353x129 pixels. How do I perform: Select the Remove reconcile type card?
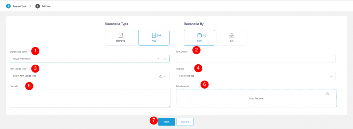pyautogui.click(x=120, y=38)
